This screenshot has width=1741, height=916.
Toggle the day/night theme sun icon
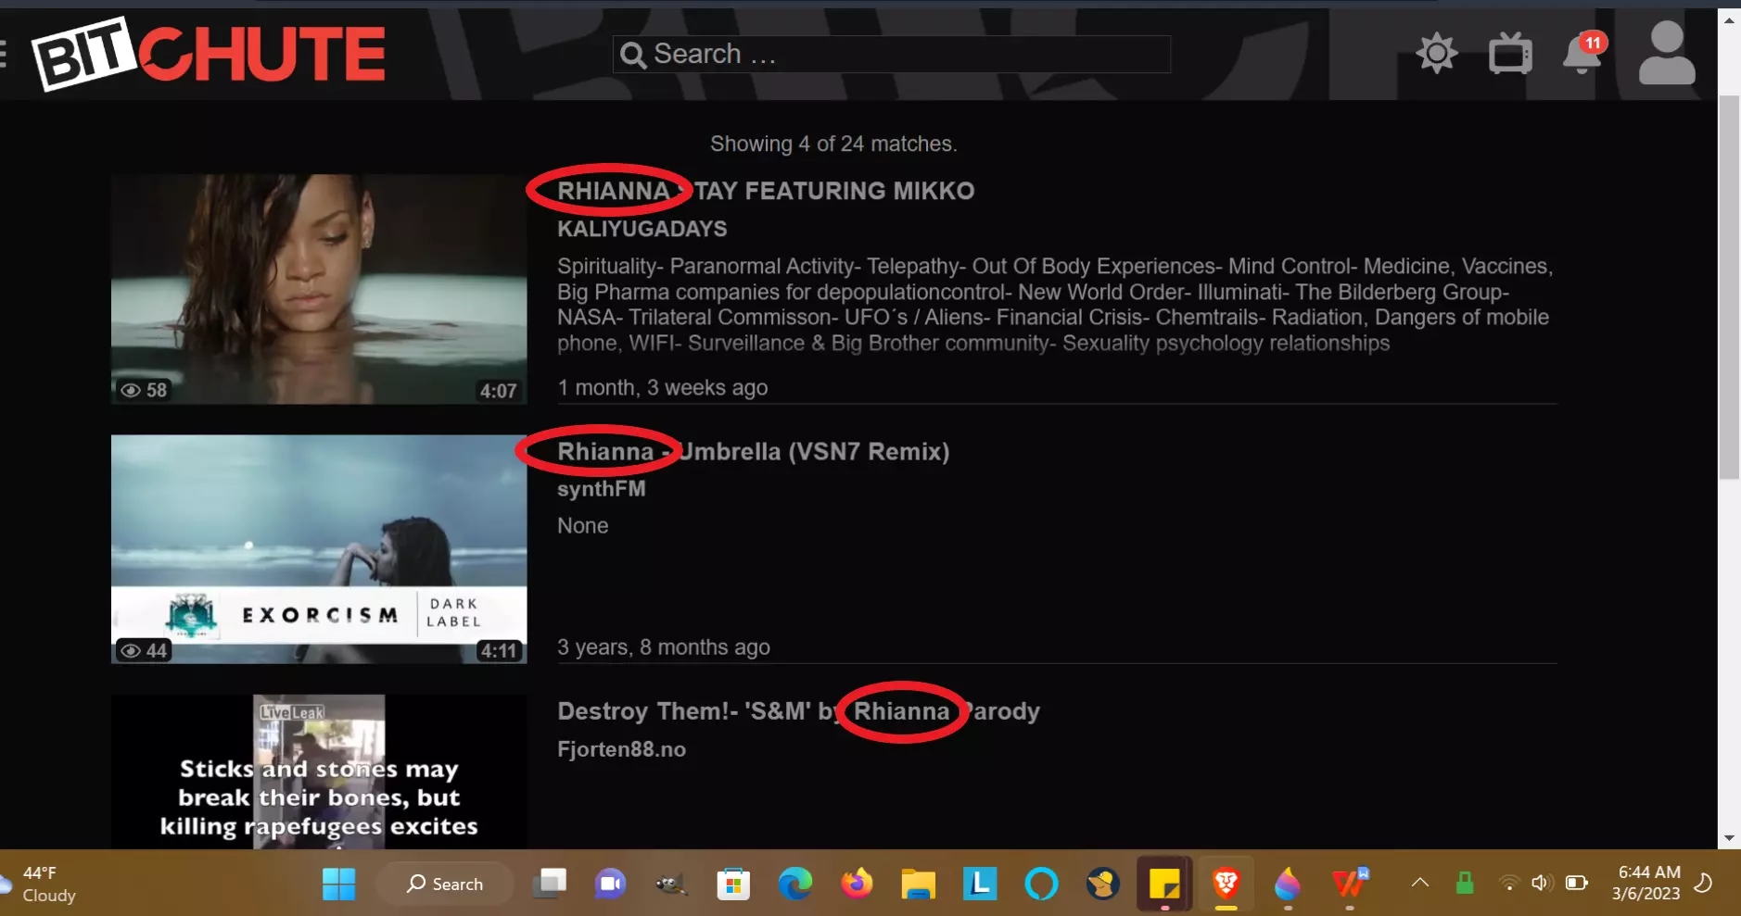(x=1436, y=54)
